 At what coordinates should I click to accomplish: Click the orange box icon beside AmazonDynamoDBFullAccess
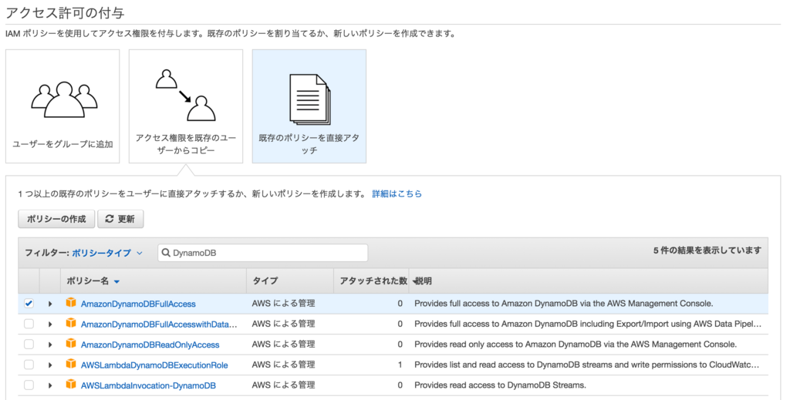coord(71,303)
